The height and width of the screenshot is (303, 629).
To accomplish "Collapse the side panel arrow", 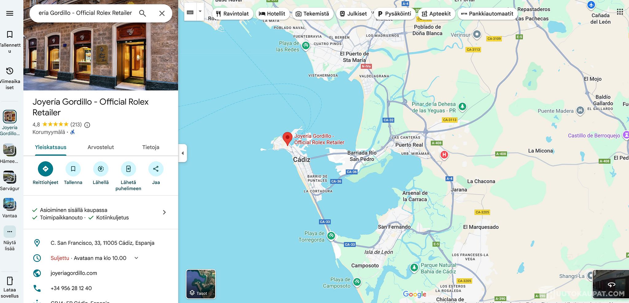I will pyautogui.click(x=182, y=153).
